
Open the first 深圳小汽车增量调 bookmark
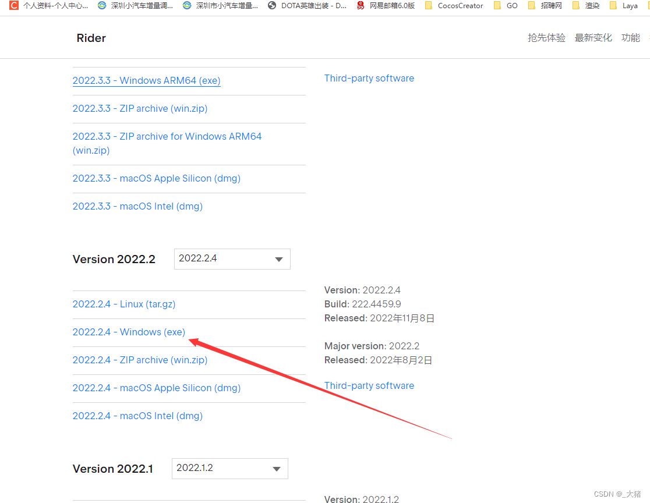(135, 5)
